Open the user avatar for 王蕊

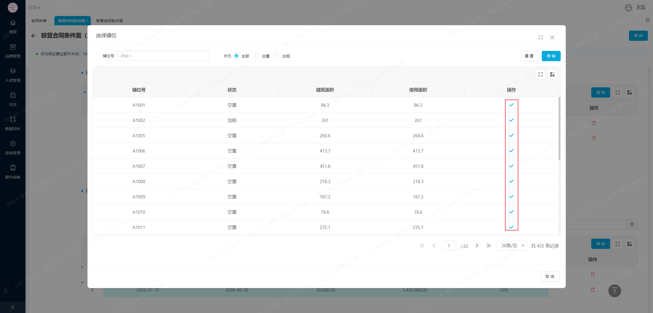pos(629,7)
